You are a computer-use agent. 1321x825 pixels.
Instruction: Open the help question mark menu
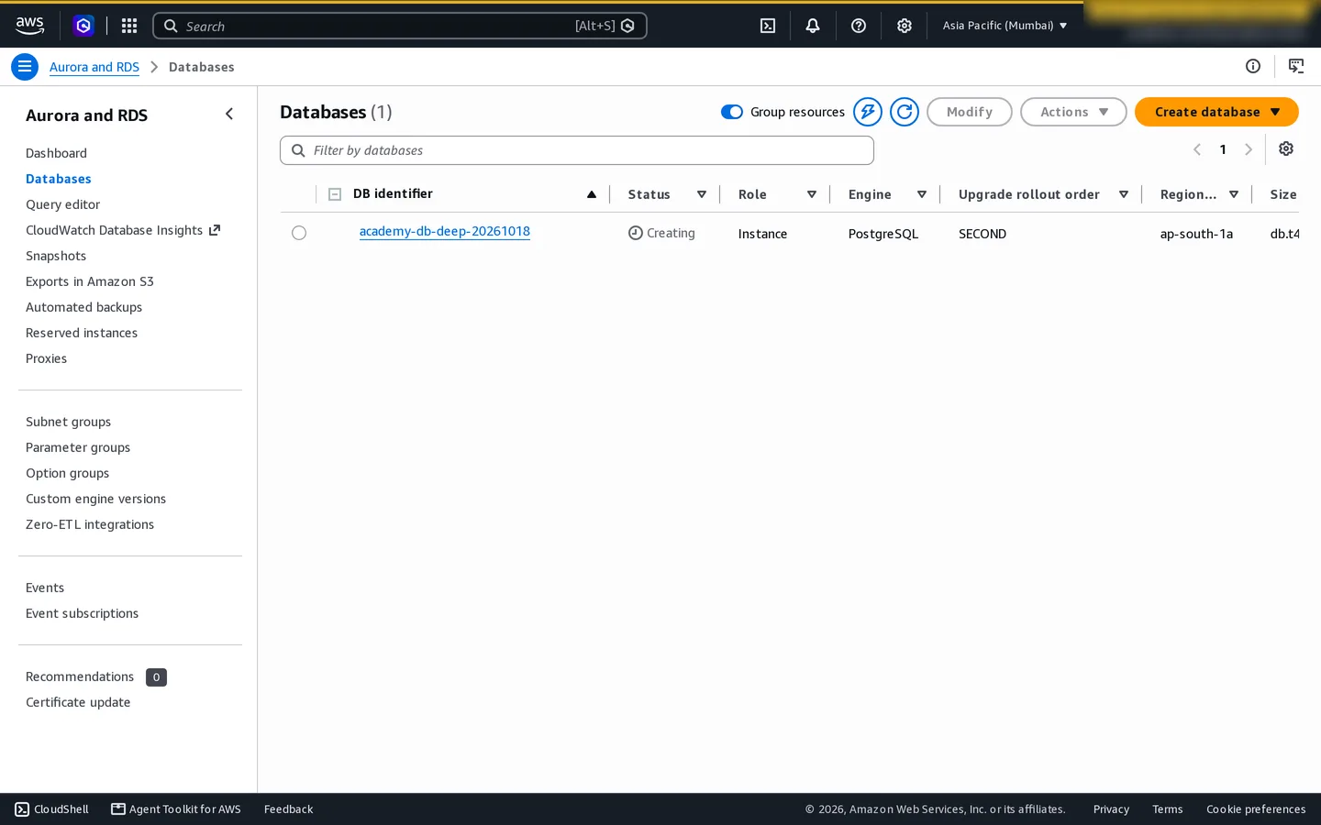859,26
